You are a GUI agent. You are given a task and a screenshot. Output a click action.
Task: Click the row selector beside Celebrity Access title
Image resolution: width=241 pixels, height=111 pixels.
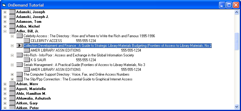19,36
